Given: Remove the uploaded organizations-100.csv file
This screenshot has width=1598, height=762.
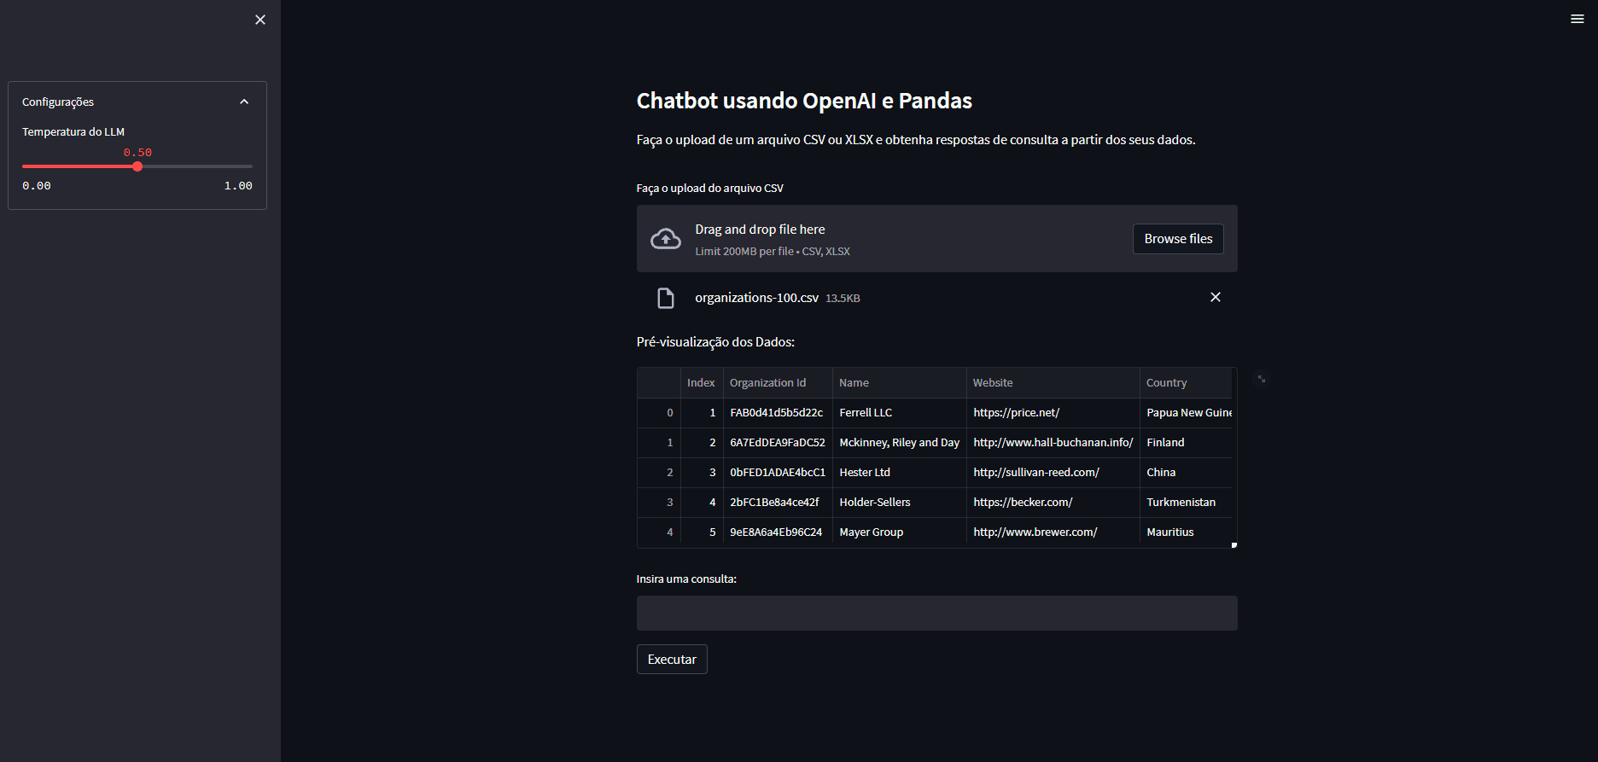Looking at the screenshot, I should tap(1215, 297).
